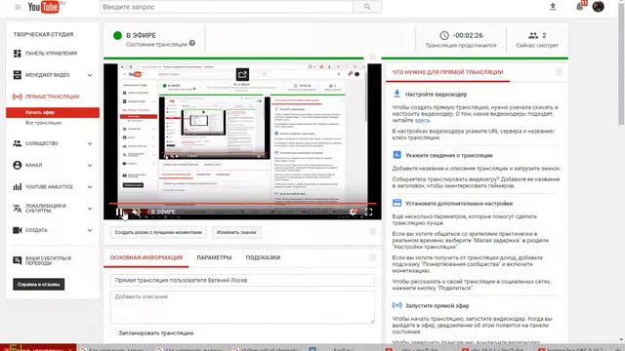625x351 pixels.
Task: Click the stream title input field
Action: (x=242, y=280)
